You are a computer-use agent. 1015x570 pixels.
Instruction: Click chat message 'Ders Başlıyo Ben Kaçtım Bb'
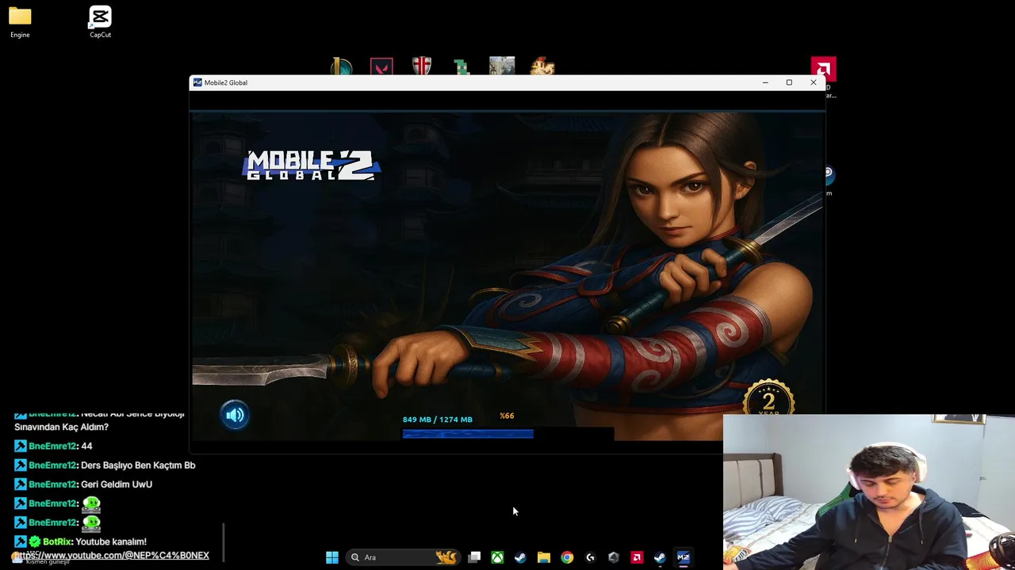[138, 465]
